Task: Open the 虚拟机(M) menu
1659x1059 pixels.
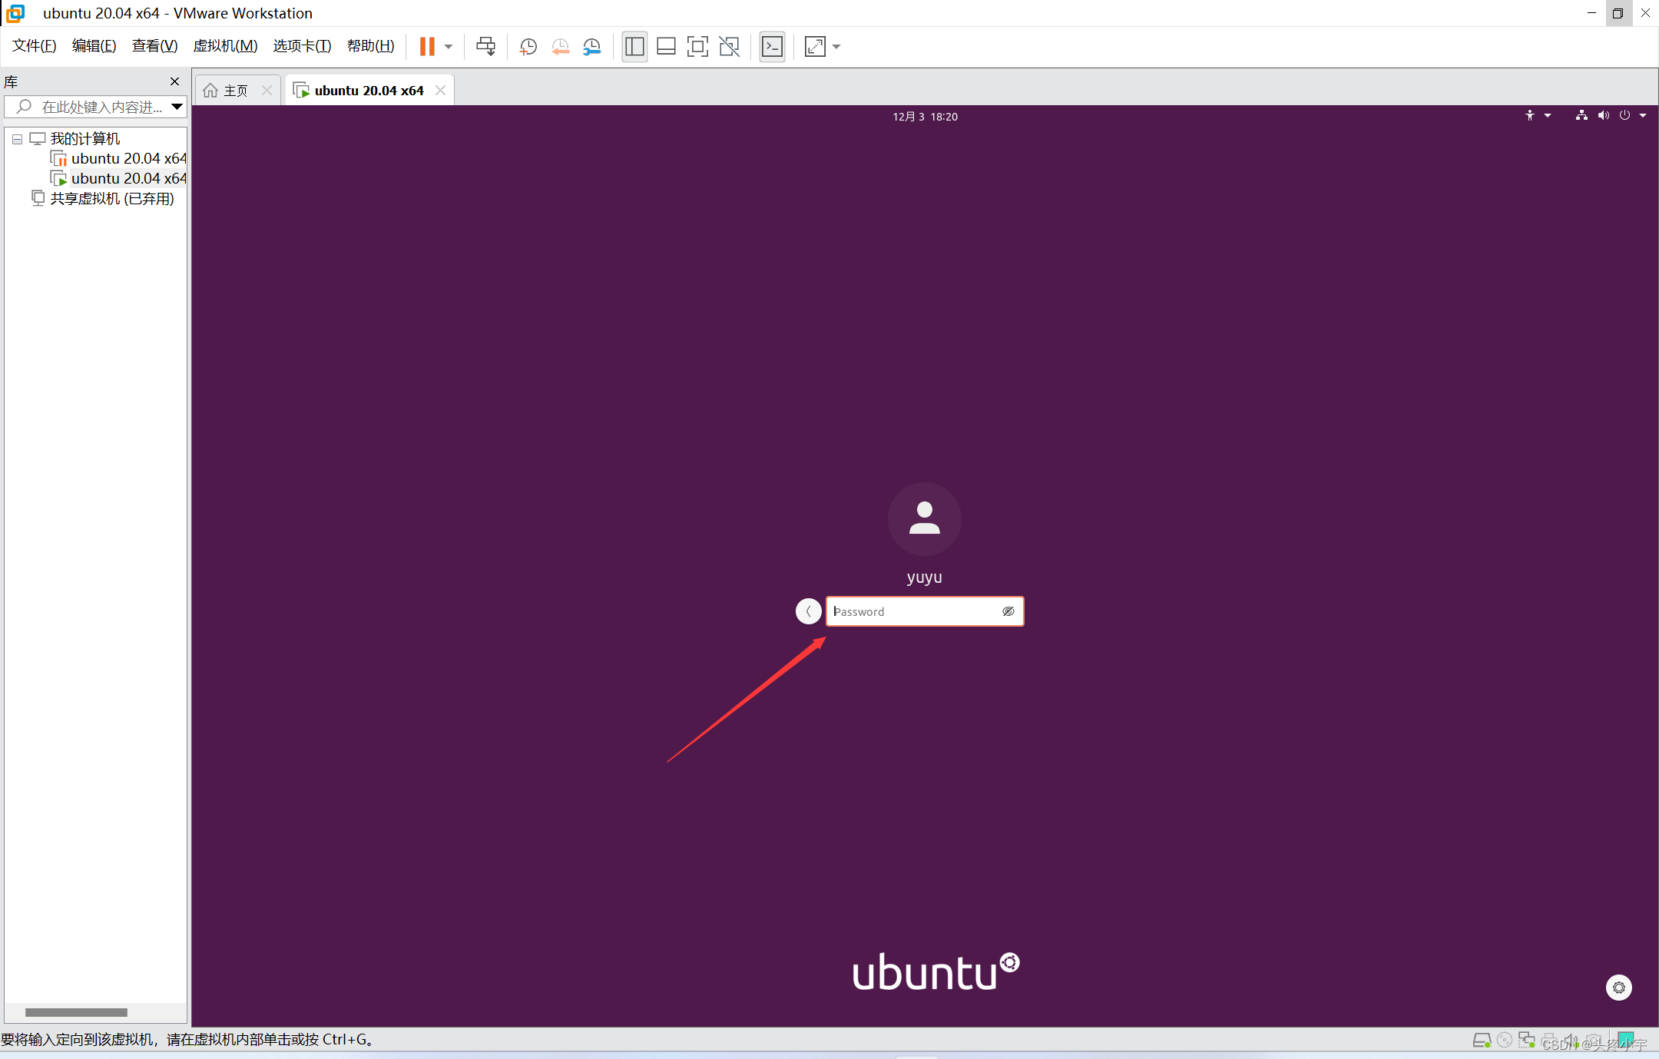Action: tap(225, 46)
